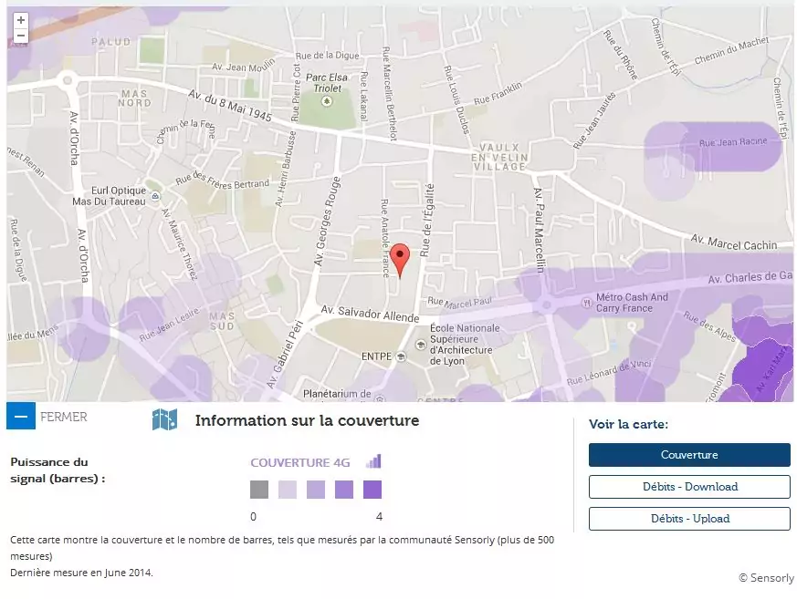This screenshot has width=797, height=599.
Task: Switch map view to Couverture
Action: 688,455
